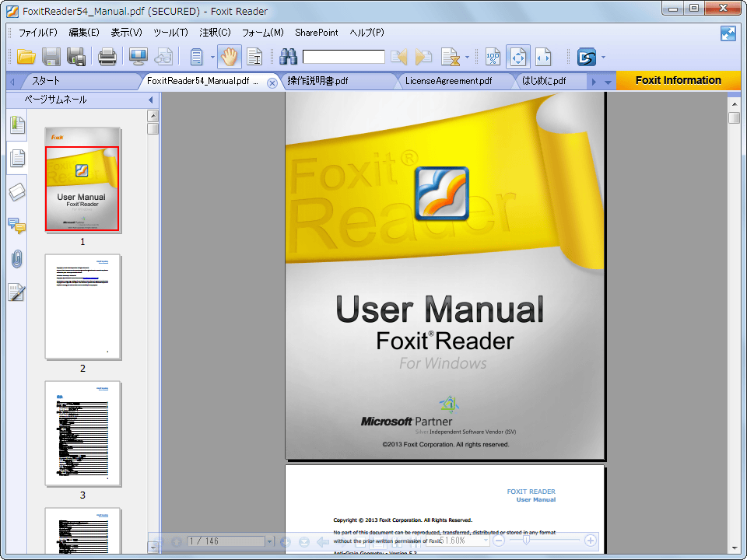Open the Comments panel sidebar icon
747x560 pixels.
click(x=17, y=226)
